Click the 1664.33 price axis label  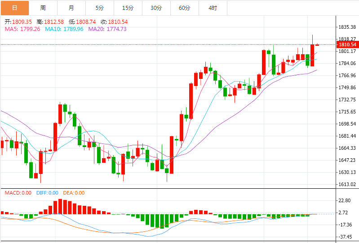pyautogui.click(x=347, y=148)
